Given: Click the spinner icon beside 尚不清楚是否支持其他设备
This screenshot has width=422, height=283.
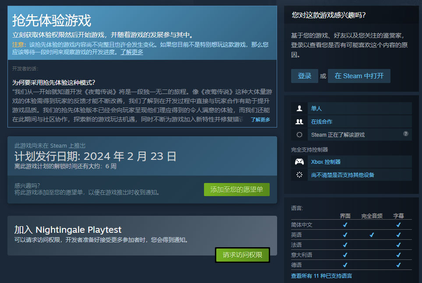Looking at the screenshot, I should pyautogui.click(x=299, y=175).
